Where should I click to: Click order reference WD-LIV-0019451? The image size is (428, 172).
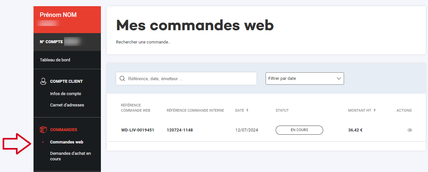(x=138, y=130)
